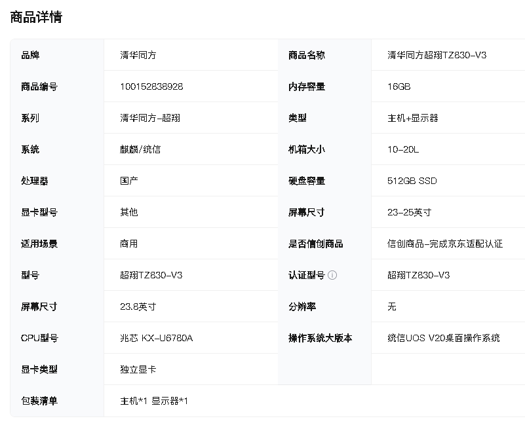Click chassis size value 10-20L

click(403, 149)
